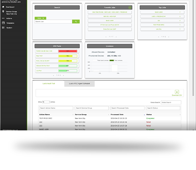Go to next DN Pools page
The image size is (196, 170).
click(64, 76)
